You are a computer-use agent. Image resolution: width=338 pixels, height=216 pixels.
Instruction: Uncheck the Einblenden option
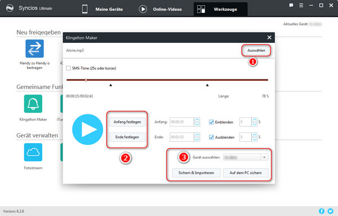[x=211, y=122]
